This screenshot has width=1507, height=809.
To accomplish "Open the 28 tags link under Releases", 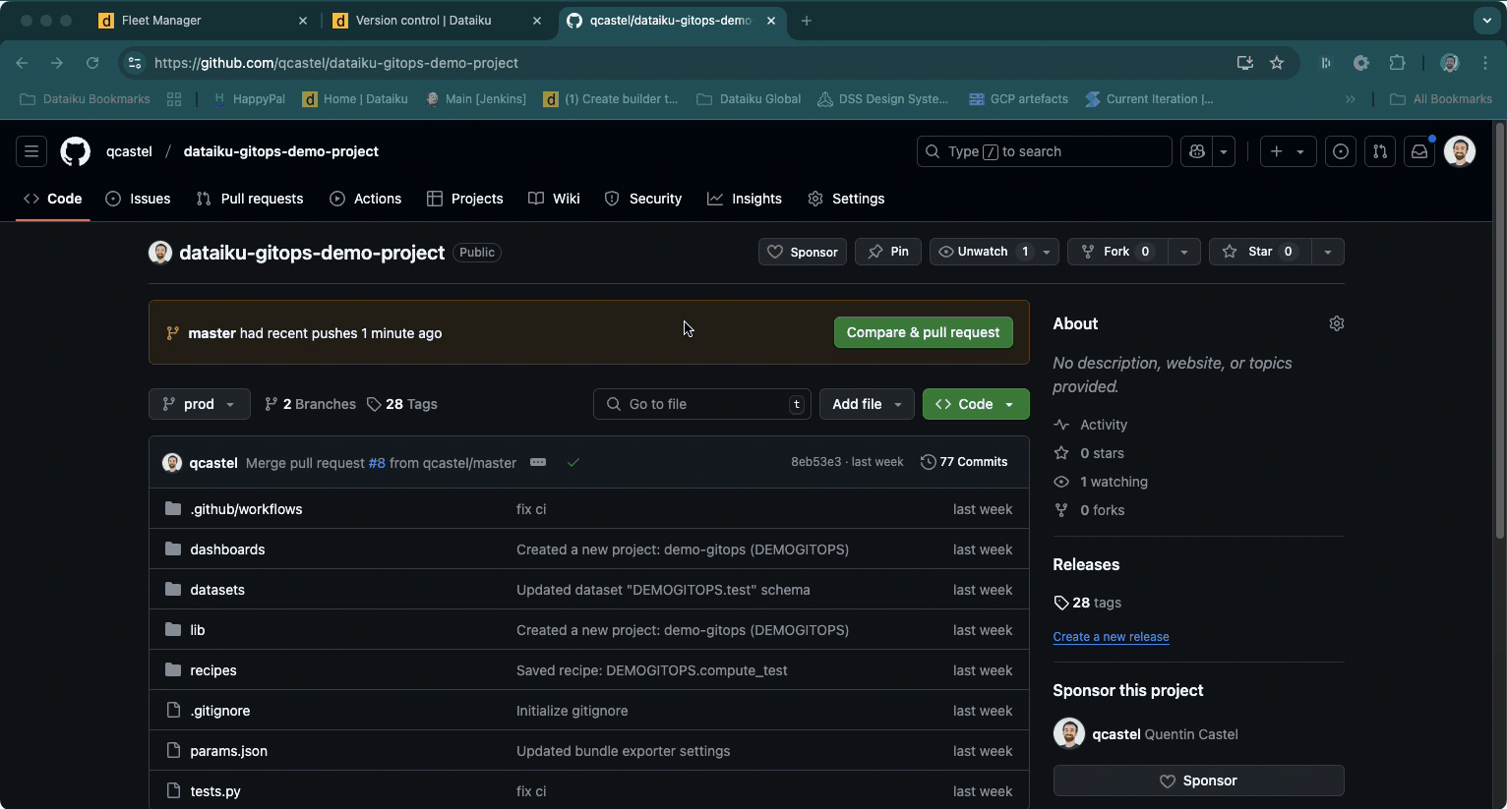I will coord(1087,603).
